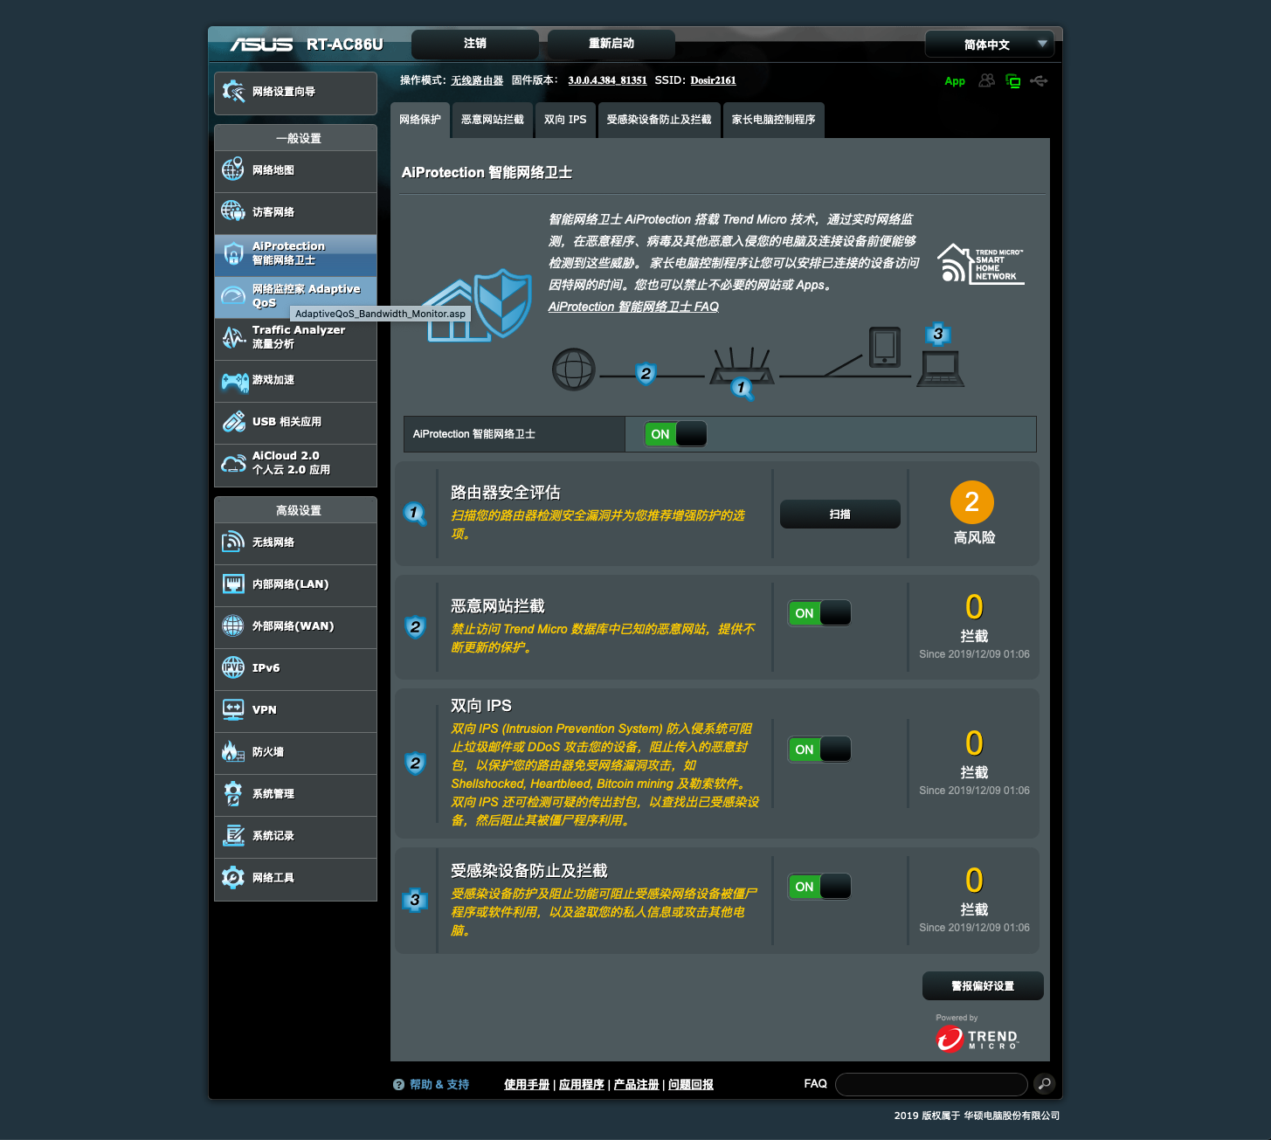Click the green App link
This screenshot has width=1271, height=1140.
[955, 81]
